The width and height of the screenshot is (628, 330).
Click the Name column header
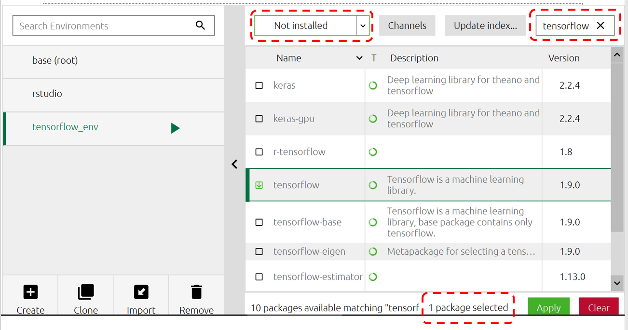click(288, 58)
